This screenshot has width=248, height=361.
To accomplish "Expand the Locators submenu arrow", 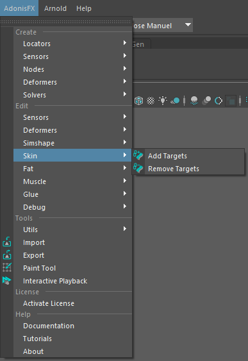I will pos(125,43).
